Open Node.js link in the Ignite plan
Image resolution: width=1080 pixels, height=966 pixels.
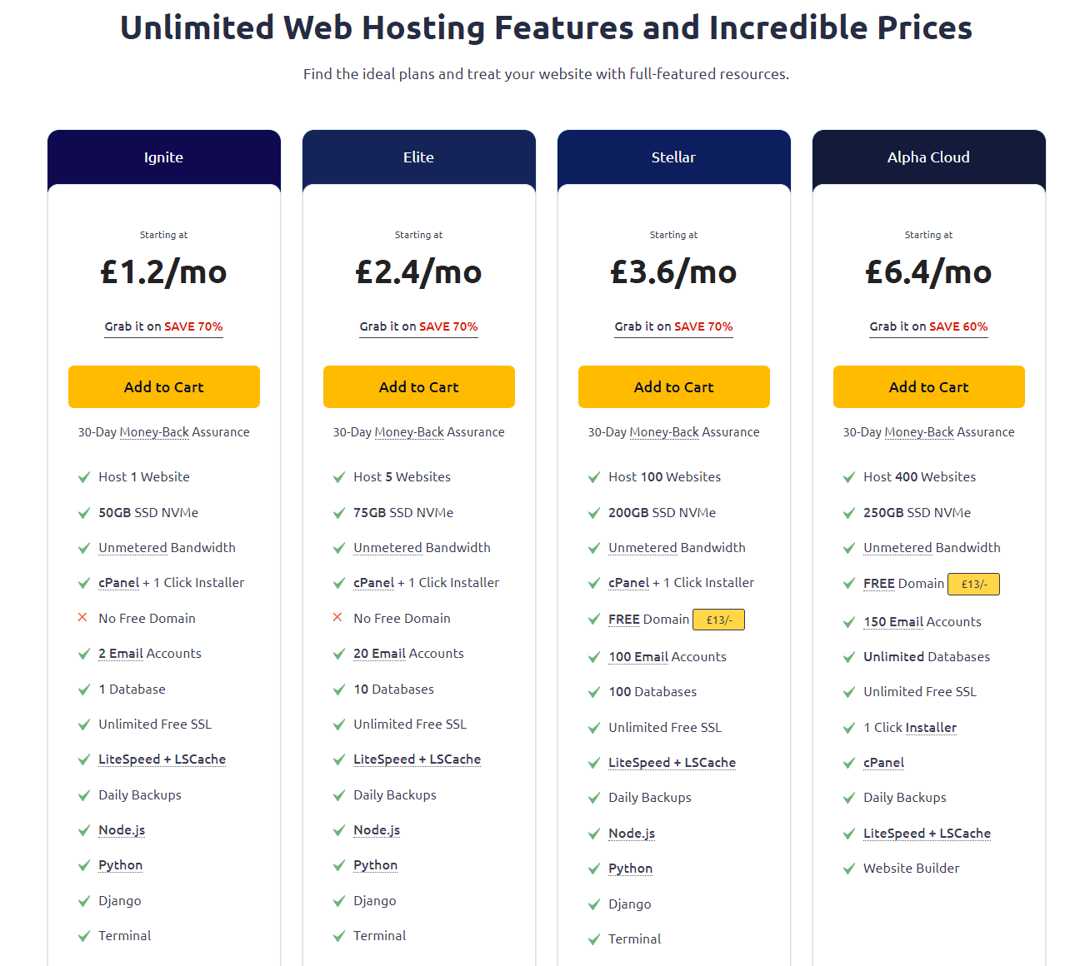pos(122,830)
